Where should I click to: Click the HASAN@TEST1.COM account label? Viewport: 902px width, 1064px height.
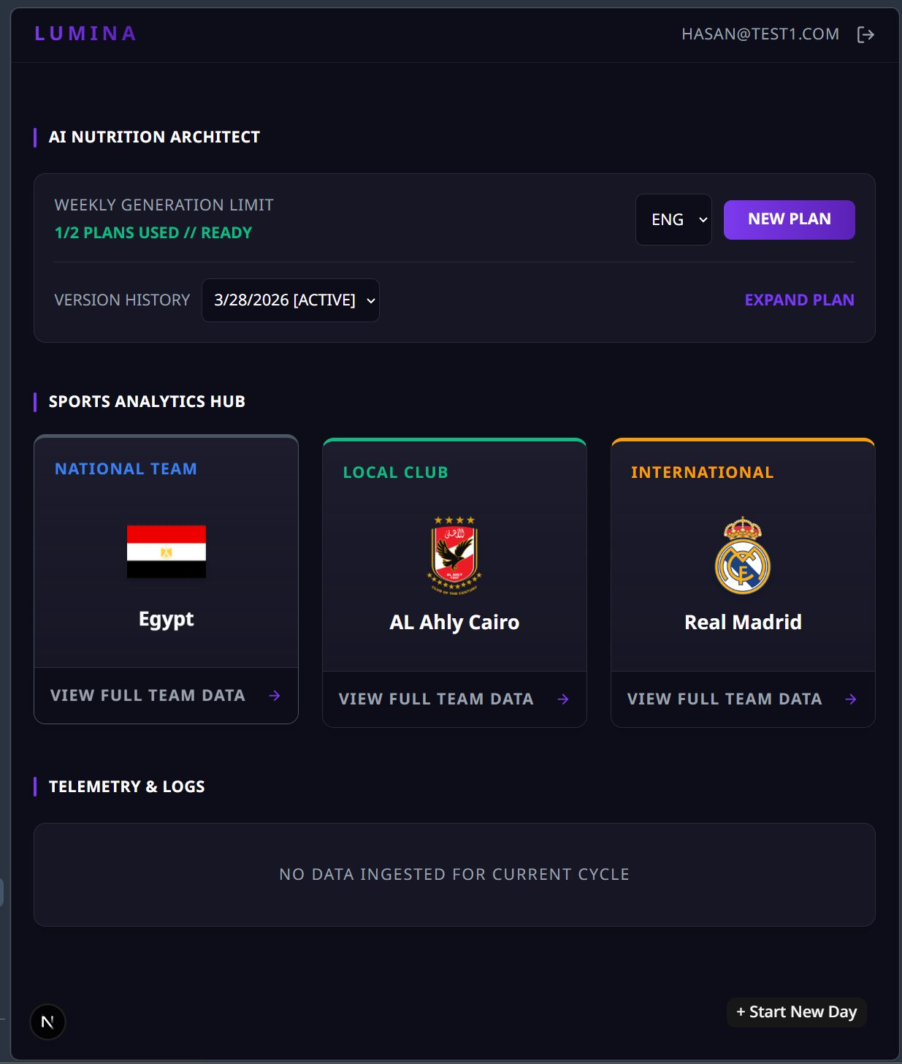(x=760, y=34)
